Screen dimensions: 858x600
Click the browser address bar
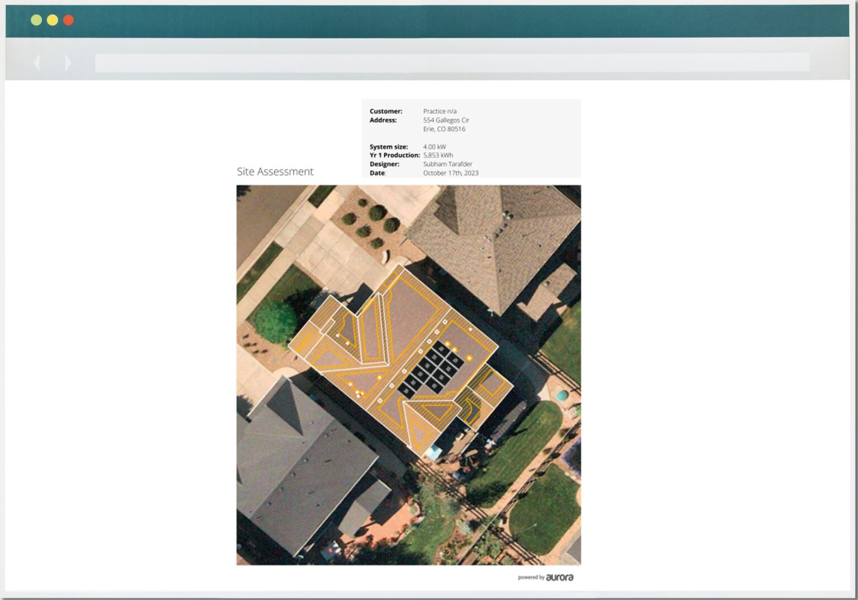click(452, 63)
